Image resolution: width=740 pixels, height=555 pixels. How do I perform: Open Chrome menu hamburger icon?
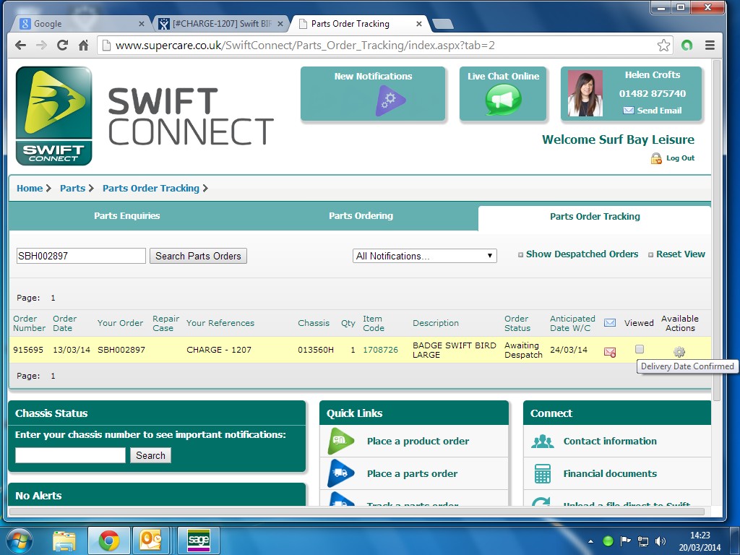click(x=710, y=46)
